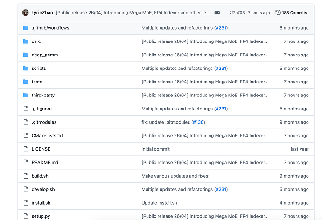Image resolution: width=322 pixels, height=220 pixels.
Task: Click the deep_gemm folder icon
Action: pyautogui.click(x=26, y=55)
